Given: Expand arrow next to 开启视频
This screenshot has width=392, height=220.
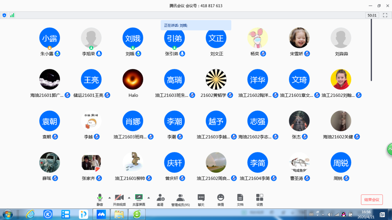Looking at the screenshot, I should [x=129, y=198].
